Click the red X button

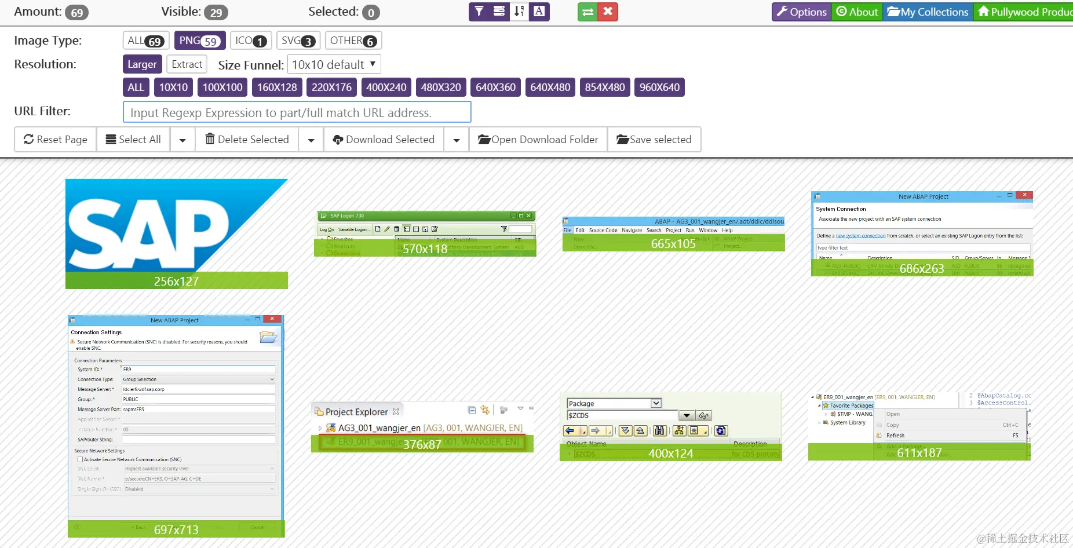pyautogui.click(x=608, y=12)
